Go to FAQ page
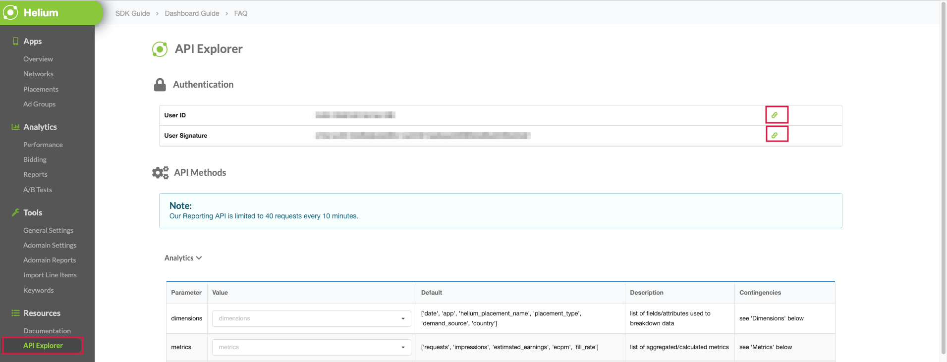Viewport: 947px width, 362px height. (x=241, y=13)
